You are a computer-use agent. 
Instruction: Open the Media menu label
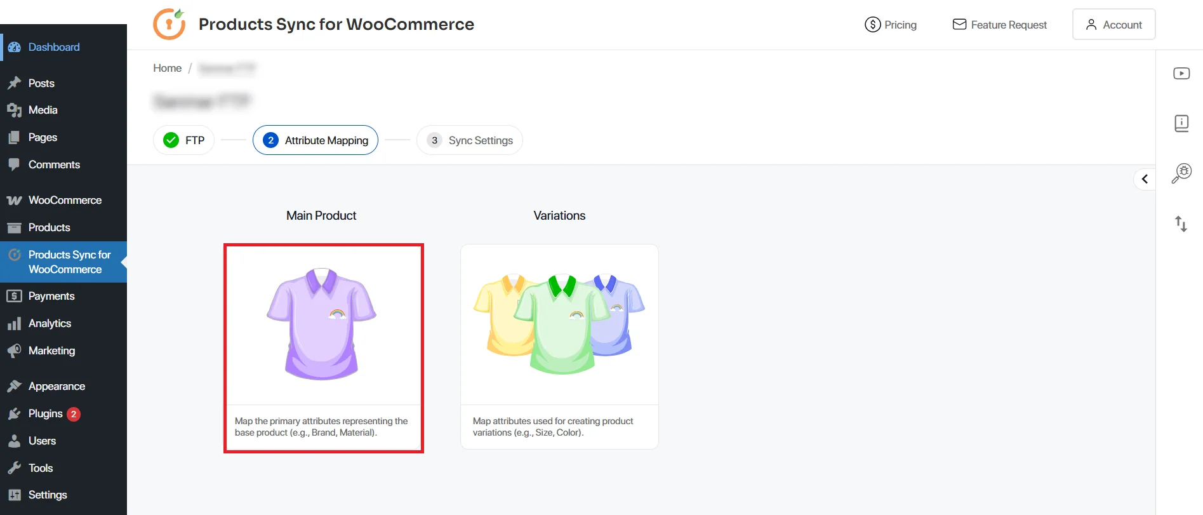click(x=43, y=110)
